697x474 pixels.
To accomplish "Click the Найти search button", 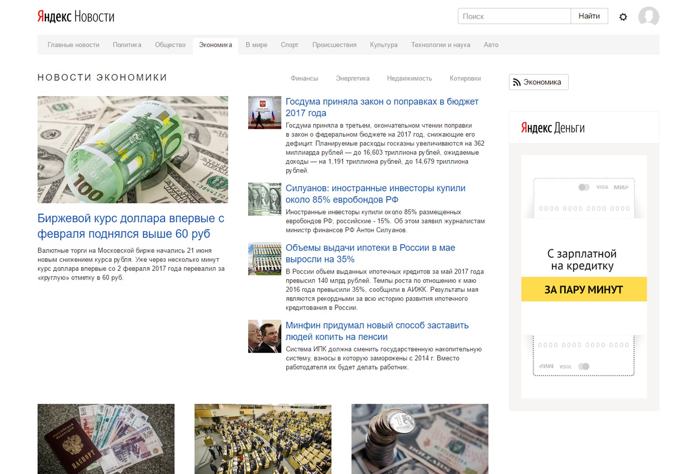I will (x=589, y=16).
